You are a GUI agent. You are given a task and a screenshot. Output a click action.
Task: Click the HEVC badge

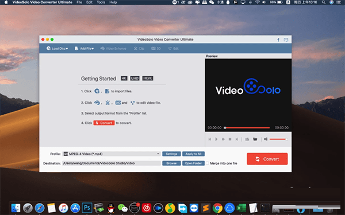[148, 79]
